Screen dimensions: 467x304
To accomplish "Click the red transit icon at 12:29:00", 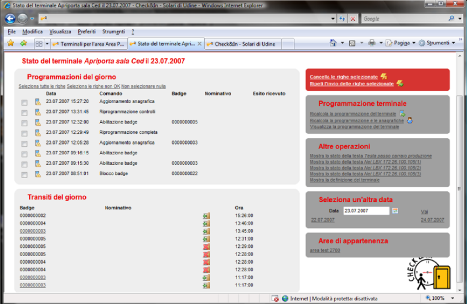I will (x=206, y=246).
